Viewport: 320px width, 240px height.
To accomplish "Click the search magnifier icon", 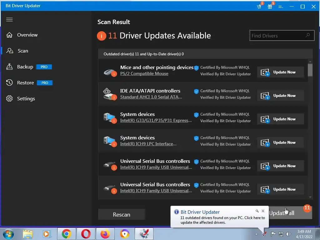I will pyautogui.click(x=308, y=35).
